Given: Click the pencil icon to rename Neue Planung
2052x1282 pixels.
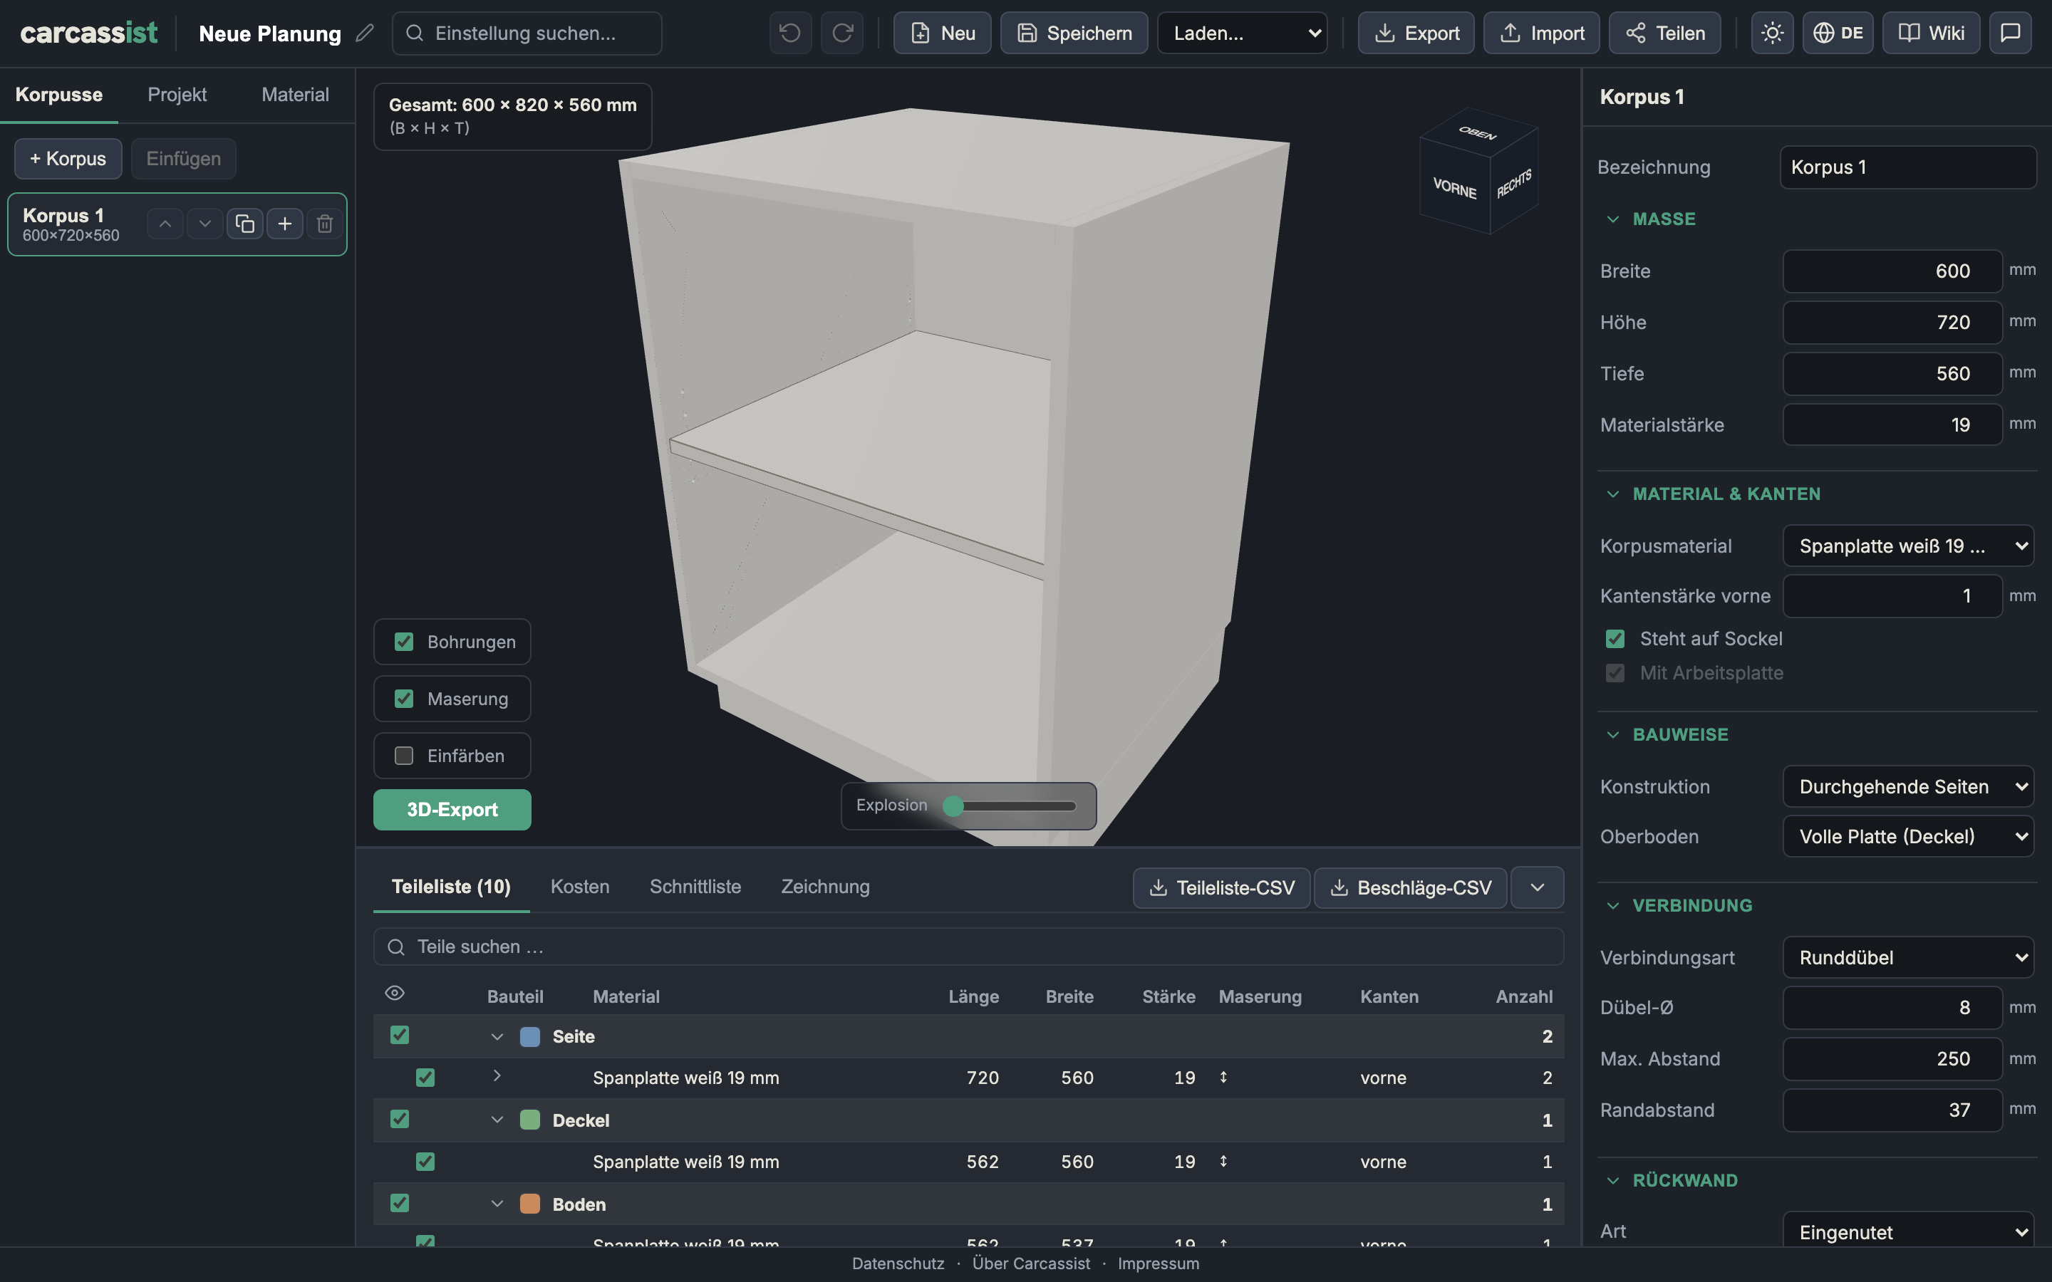Looking at the screenshot, I should [x=365, y=33].
